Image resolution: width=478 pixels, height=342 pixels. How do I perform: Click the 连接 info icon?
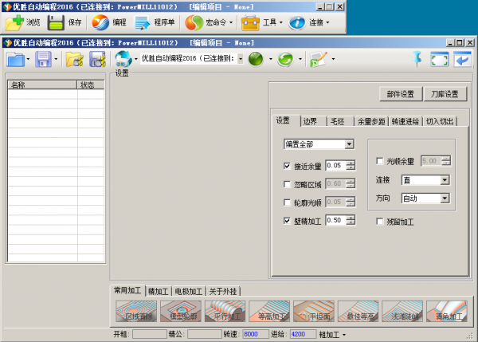pos(297,22)
